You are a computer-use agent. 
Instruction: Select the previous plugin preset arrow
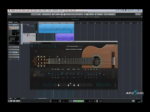coord(66,46)
